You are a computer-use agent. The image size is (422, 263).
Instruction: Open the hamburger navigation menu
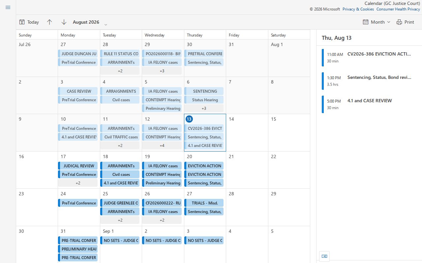pyautogui.click(x=8, y=7)
